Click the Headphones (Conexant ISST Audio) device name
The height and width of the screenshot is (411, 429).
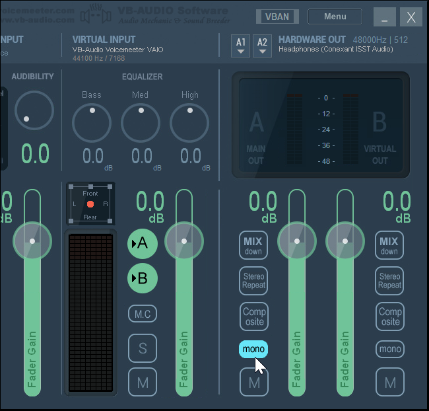pyautogui.click(x=336, y=50)
